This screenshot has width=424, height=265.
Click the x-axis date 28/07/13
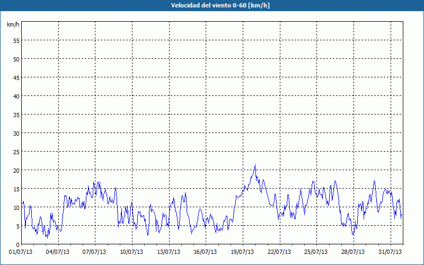point(353,252)
